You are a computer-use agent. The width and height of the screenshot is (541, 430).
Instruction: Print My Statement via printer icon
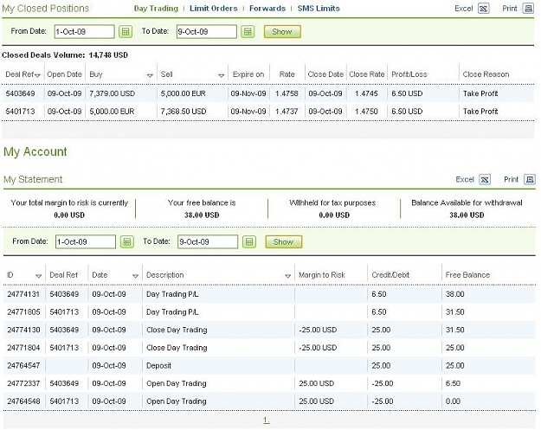pyautogui.click(x=530, y=179)
